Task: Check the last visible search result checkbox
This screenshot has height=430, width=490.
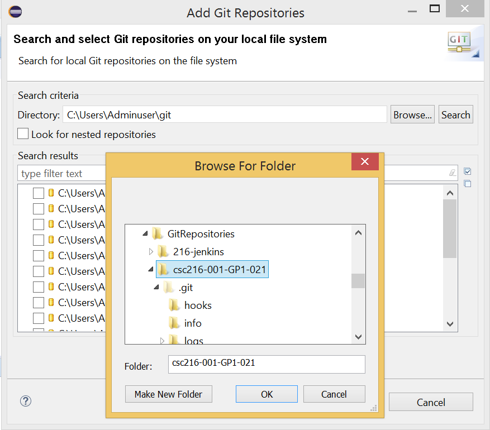Action: coord(37,318)
